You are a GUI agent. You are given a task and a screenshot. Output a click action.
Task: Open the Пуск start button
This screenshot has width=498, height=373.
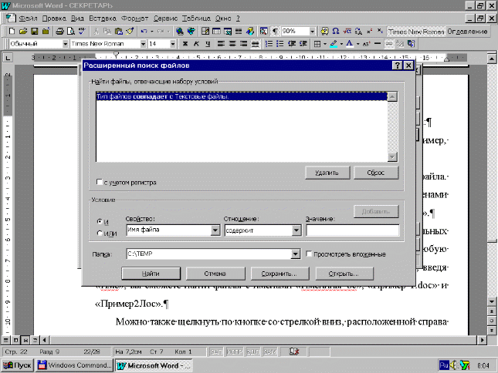(18, 365)
